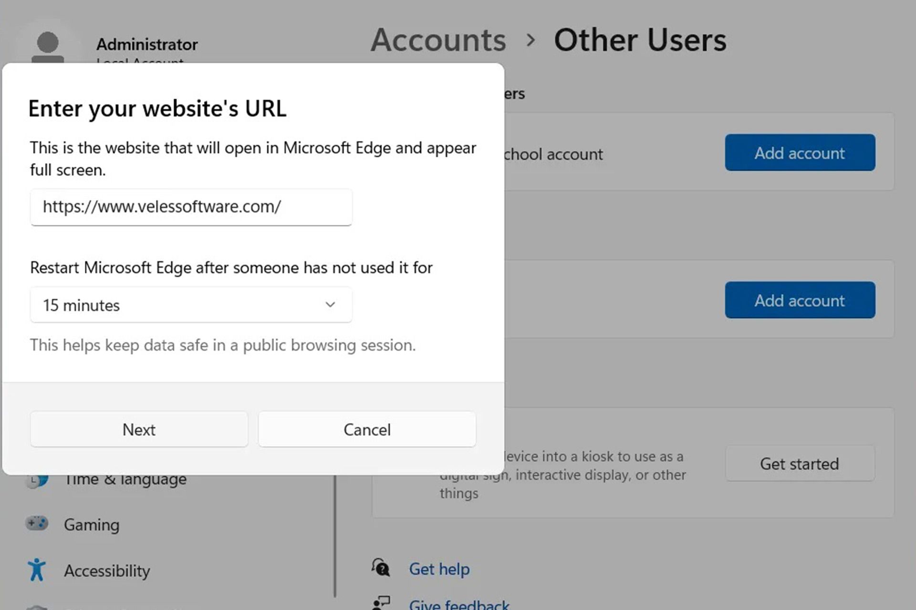Viewport: 916px width, 610px height.
Task: Cancel the website URL dialog
Action: coord(367,429)
